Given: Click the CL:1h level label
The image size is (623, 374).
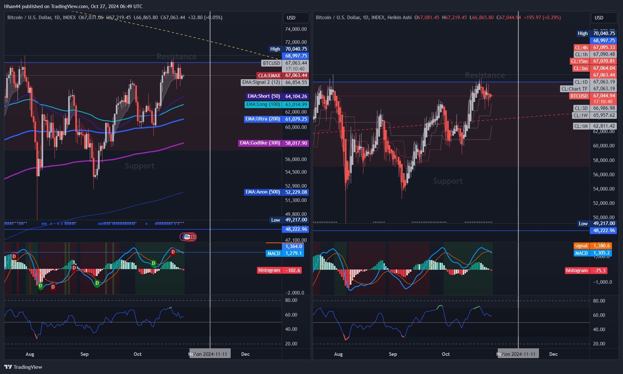Looking at the screenshot, I should coord(594,55).
